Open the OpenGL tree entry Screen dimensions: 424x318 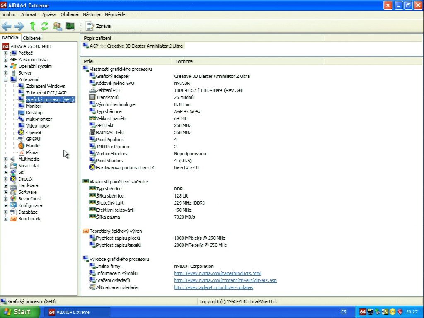point(34,132)
